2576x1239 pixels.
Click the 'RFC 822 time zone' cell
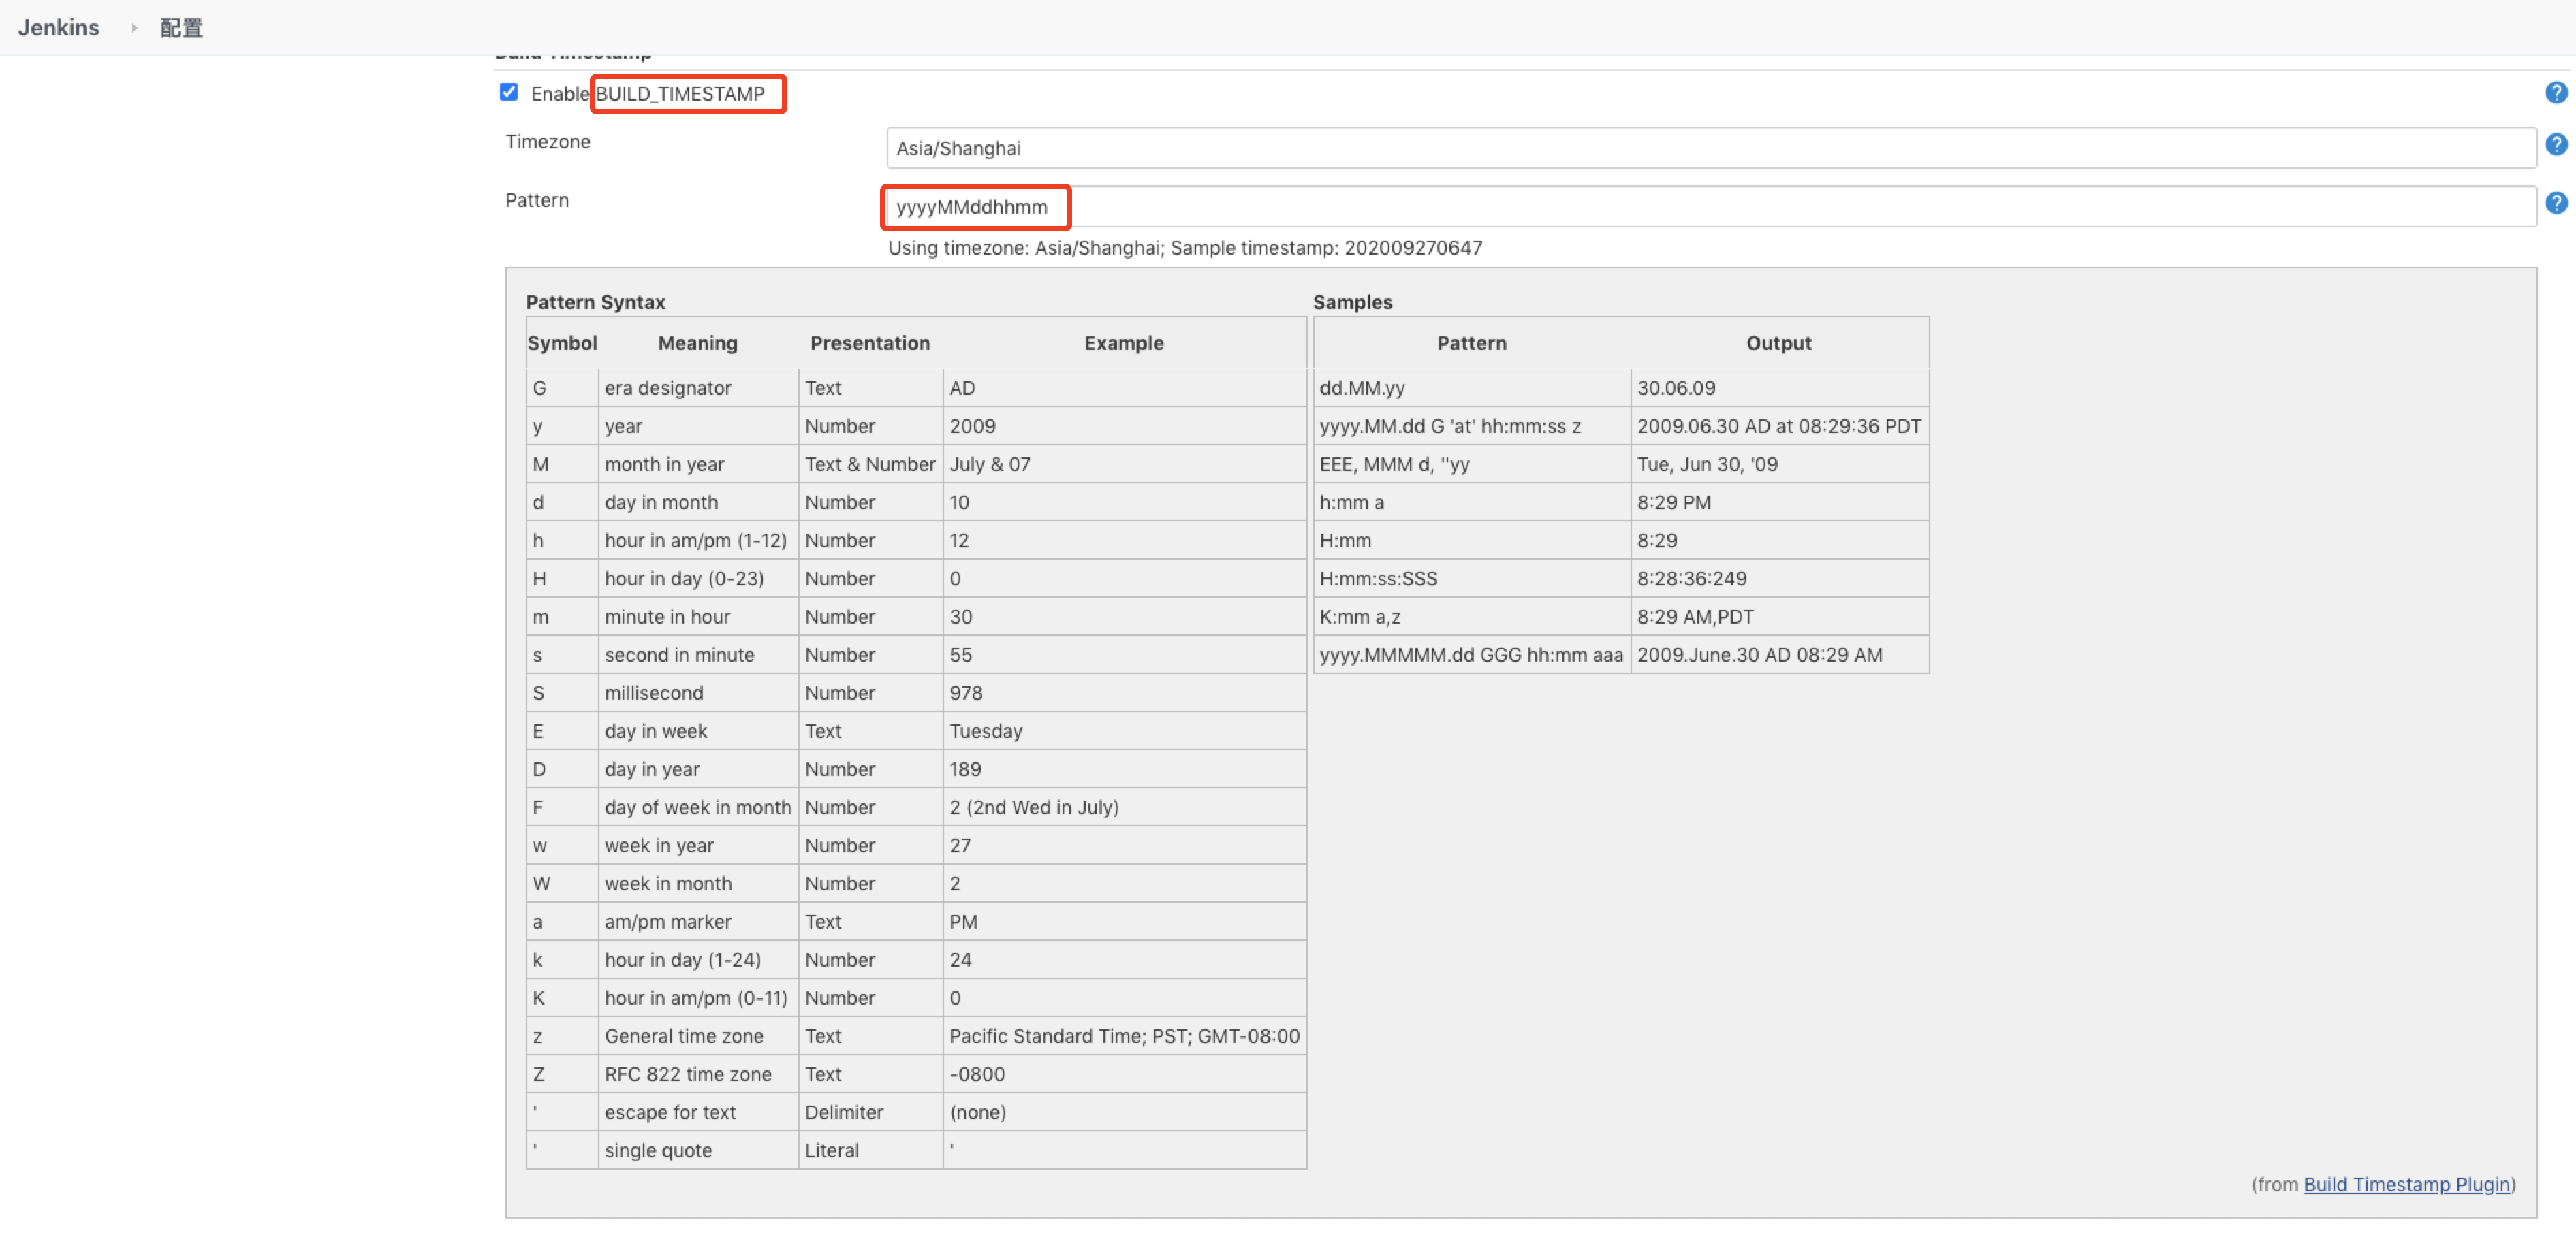pyautogui.click(x=699, y=1074)
